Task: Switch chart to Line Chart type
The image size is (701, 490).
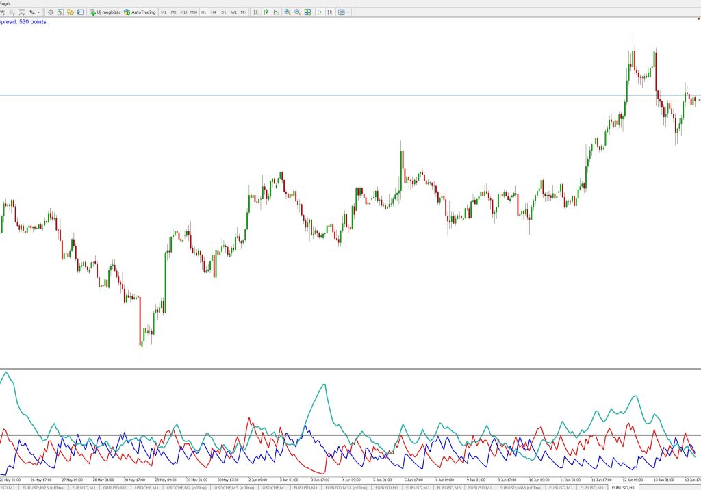Action: (x=276, y=12)
